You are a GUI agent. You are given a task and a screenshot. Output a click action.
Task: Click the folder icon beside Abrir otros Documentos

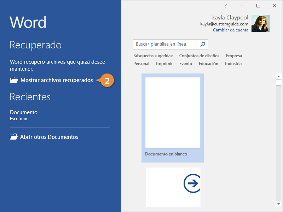click(14, 137)
